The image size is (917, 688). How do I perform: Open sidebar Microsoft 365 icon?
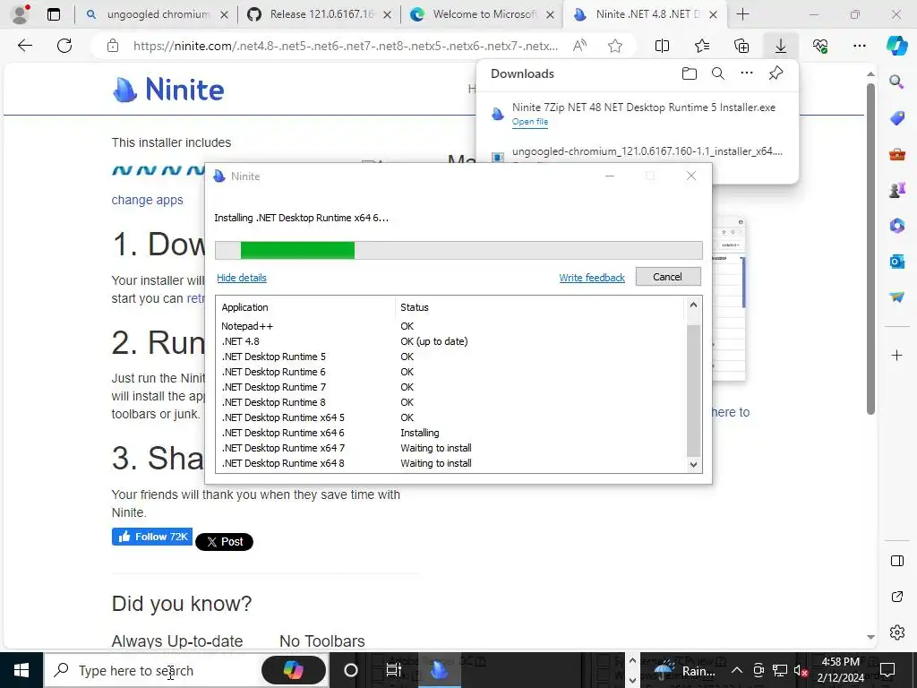pyautogui.click(x=896, y=225)
